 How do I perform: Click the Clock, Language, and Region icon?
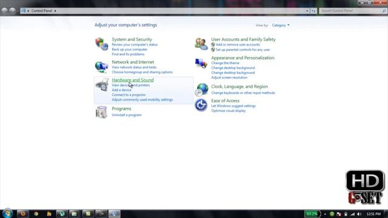pyautogui.click(x=201, y=90)
